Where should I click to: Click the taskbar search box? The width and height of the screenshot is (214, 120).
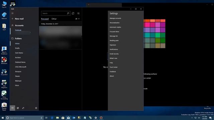tap(24, 118)
